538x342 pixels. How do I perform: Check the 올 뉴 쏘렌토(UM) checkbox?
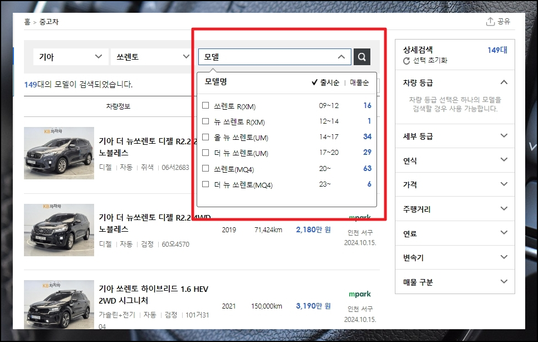point(206,137)
